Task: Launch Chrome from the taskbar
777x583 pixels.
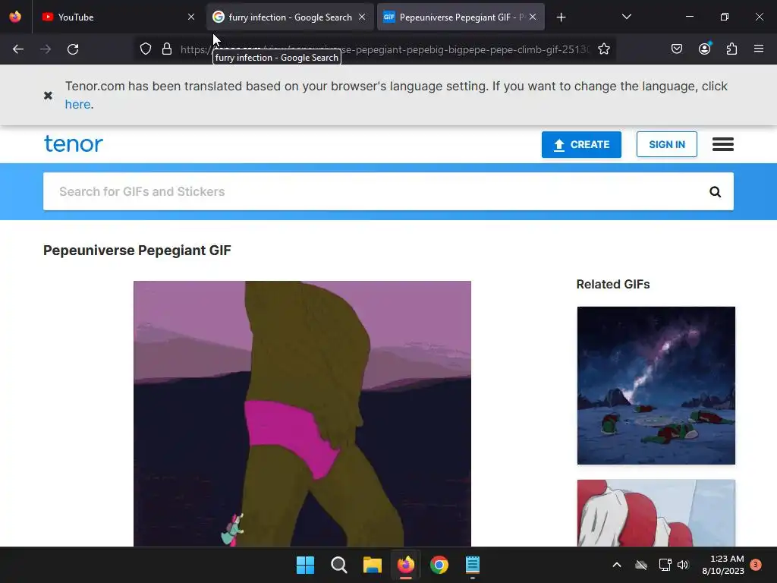Action: (439, 565)
